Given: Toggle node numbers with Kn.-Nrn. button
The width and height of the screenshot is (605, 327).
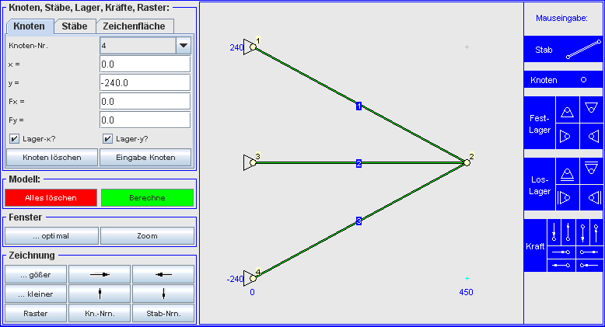Looking at the screenshot, I should [x=99, y=315].
